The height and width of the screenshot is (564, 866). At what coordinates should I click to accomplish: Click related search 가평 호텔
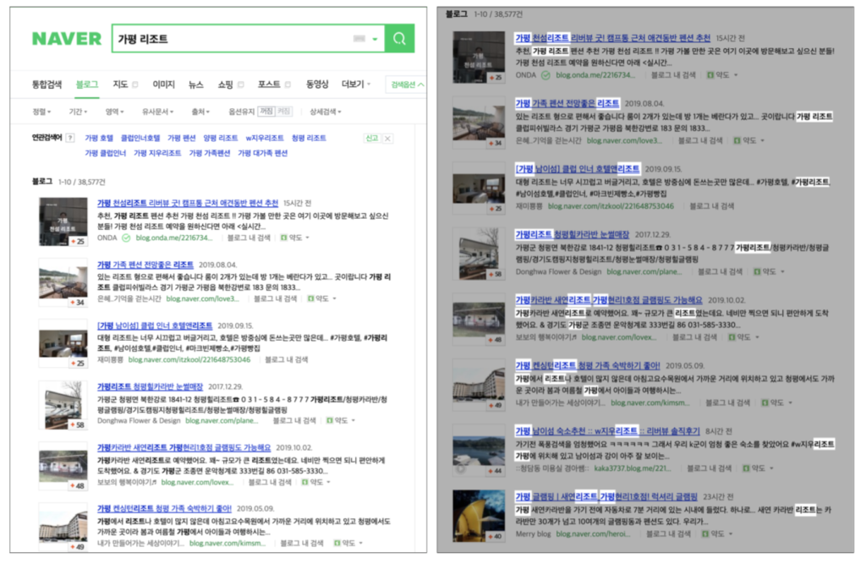(x=99, y=138)
